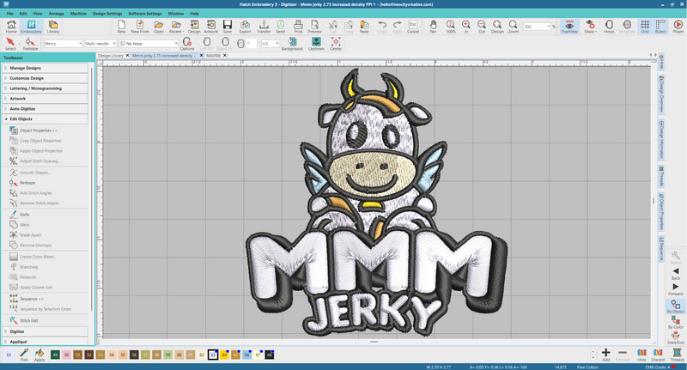Click the Home toolbar icon
Screen dimensions: 687x370
pos(11,27)
